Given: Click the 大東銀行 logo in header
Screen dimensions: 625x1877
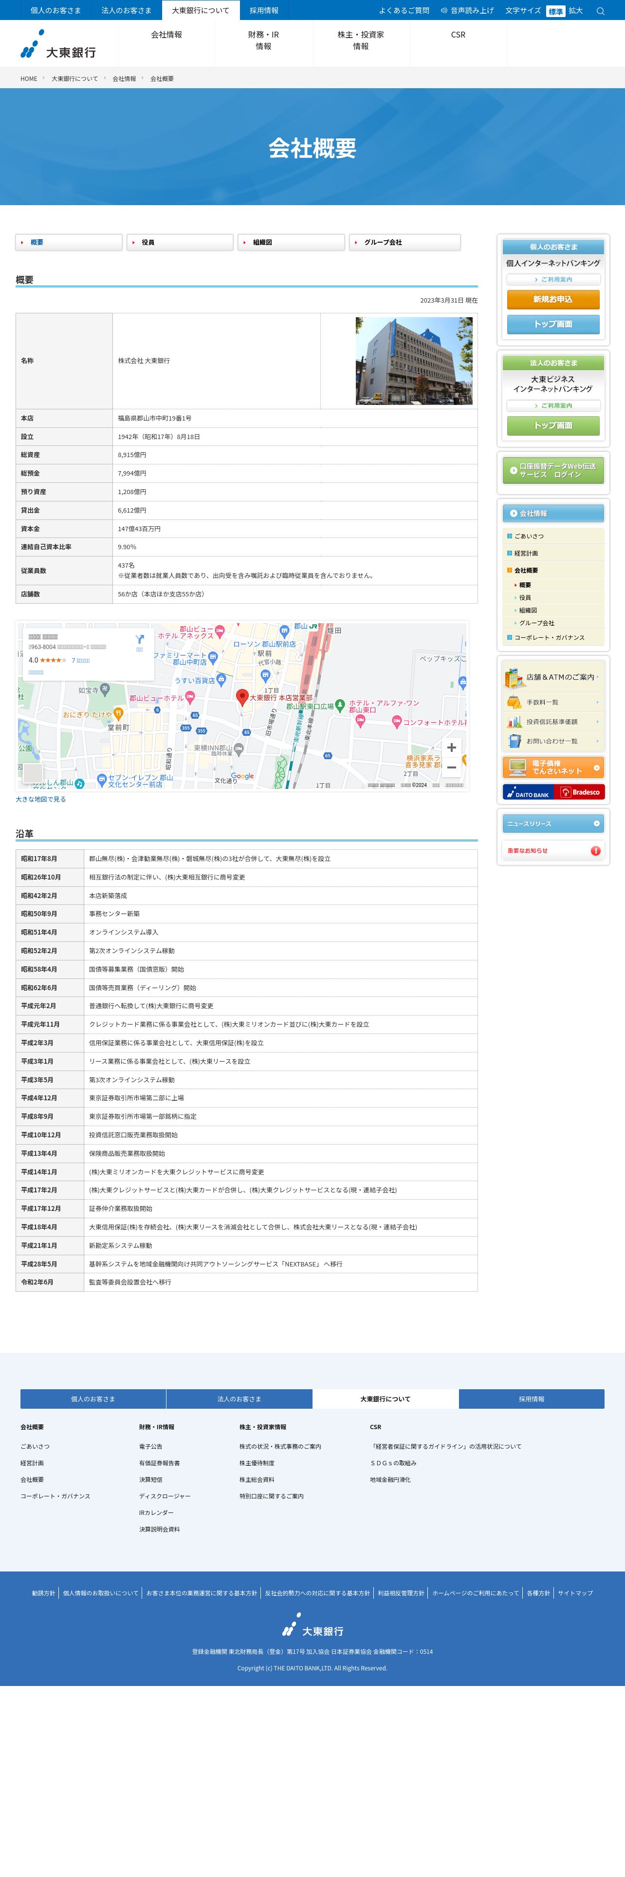Looking at the screenshot, I should point(58,44).
